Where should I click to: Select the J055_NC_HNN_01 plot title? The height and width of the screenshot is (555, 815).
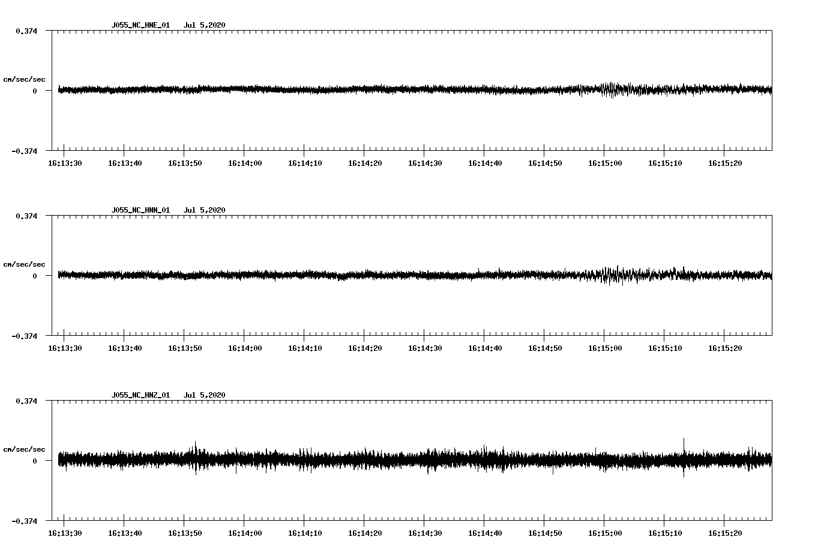(x=140, y=210)
